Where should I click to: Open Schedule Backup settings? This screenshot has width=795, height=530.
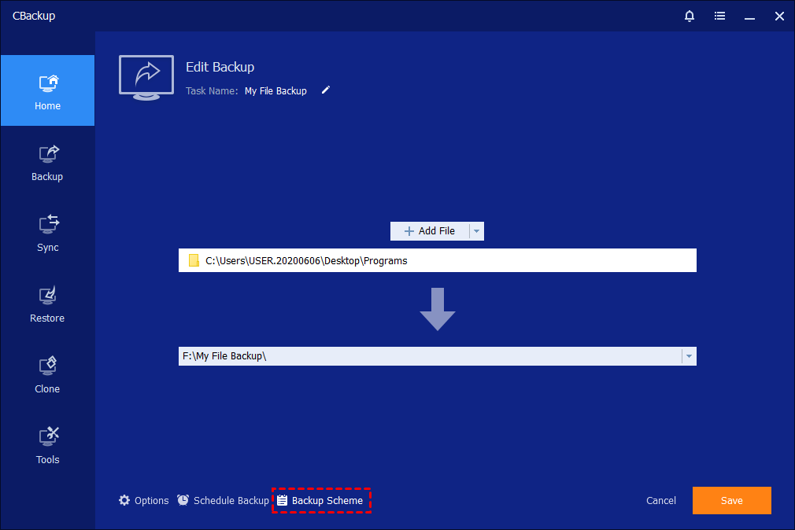[x=224, y=501]
